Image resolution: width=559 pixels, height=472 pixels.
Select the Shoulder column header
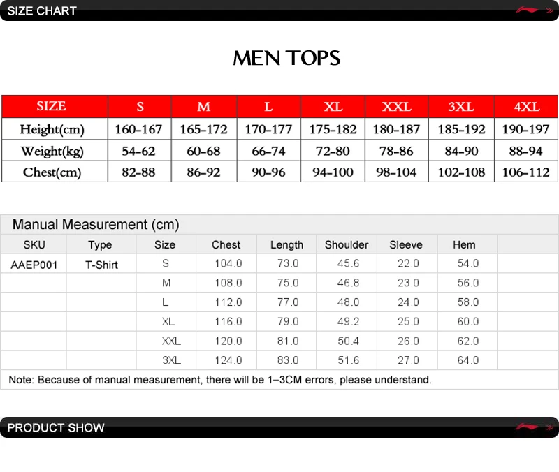pyautogui.click(x=347, y=244)
